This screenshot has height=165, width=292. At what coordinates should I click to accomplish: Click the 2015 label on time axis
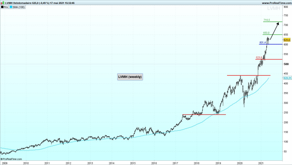(x=133, y=163)
